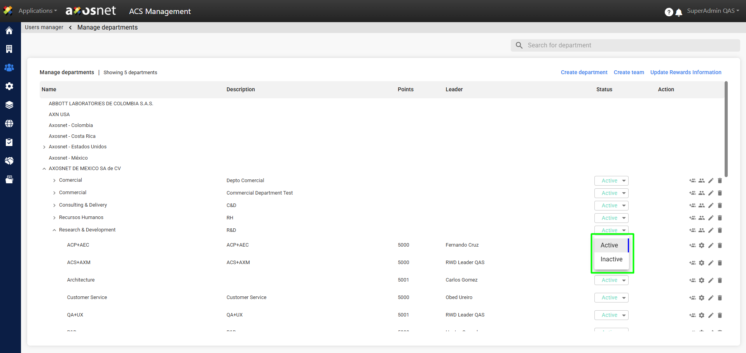
Task: Open the notifications bell
Action: [x=679, y=12]
